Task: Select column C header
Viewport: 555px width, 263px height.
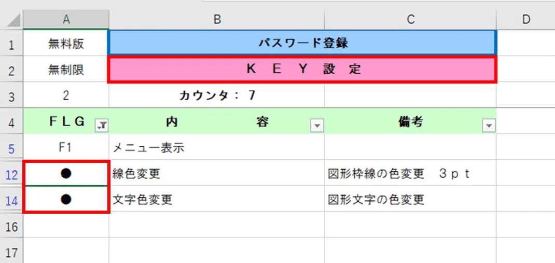Action: pyautogui.click(x=411, y=20)
